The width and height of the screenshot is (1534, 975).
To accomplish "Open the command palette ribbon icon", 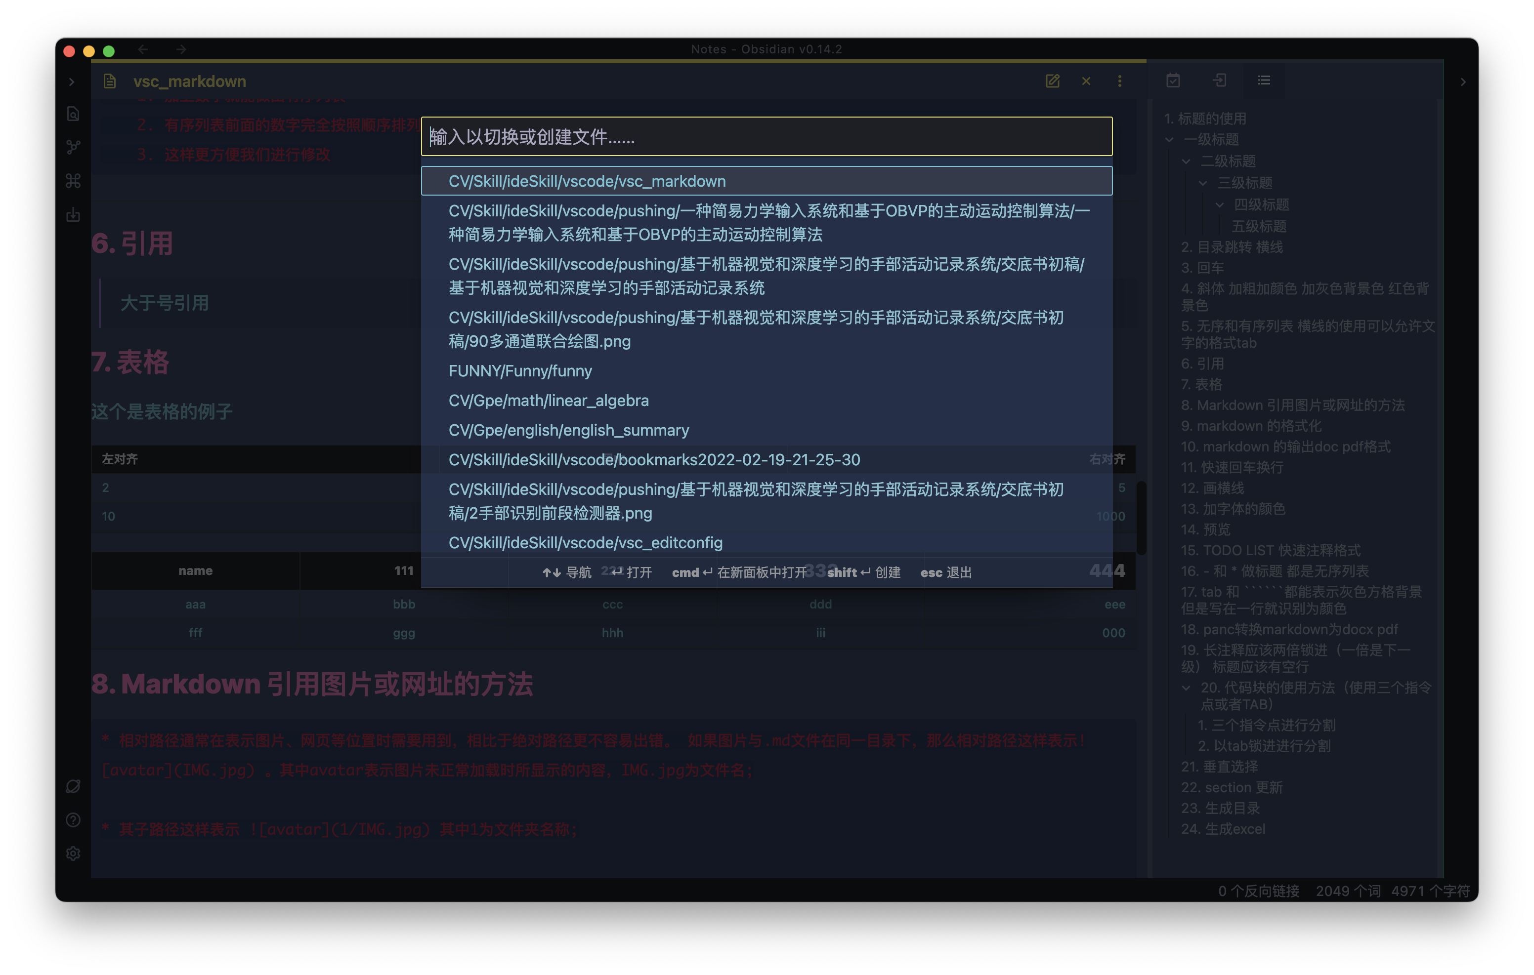I will 73,181.
